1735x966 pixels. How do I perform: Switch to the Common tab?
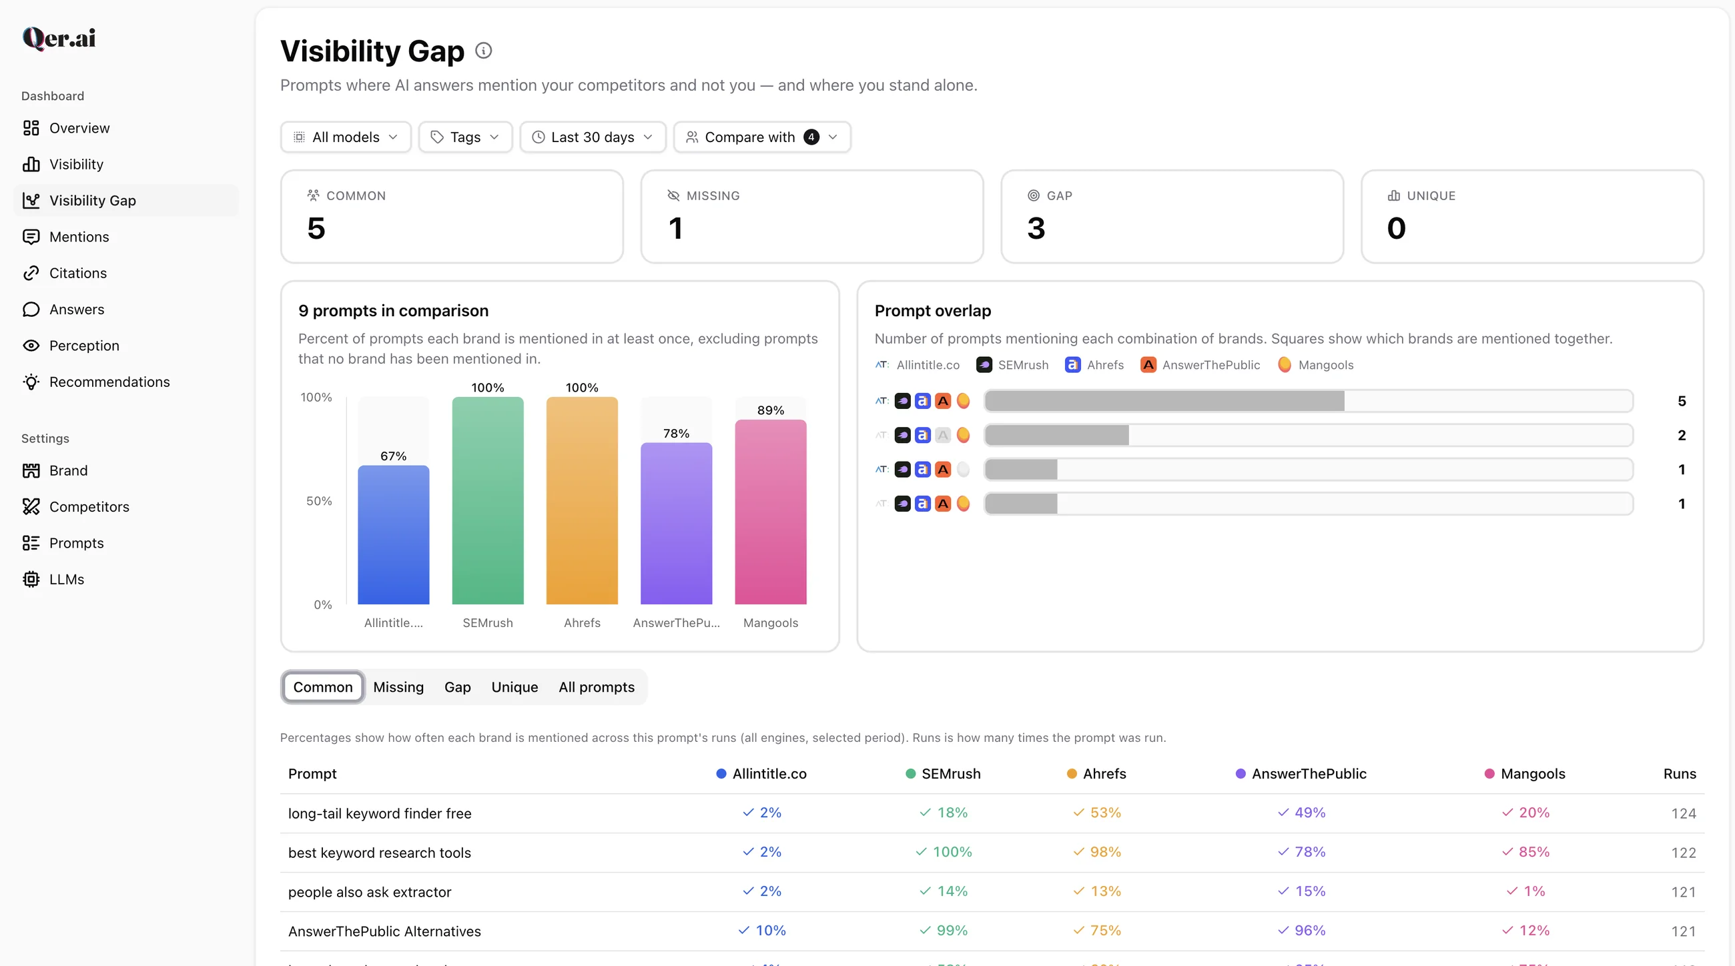coord(322,687)
